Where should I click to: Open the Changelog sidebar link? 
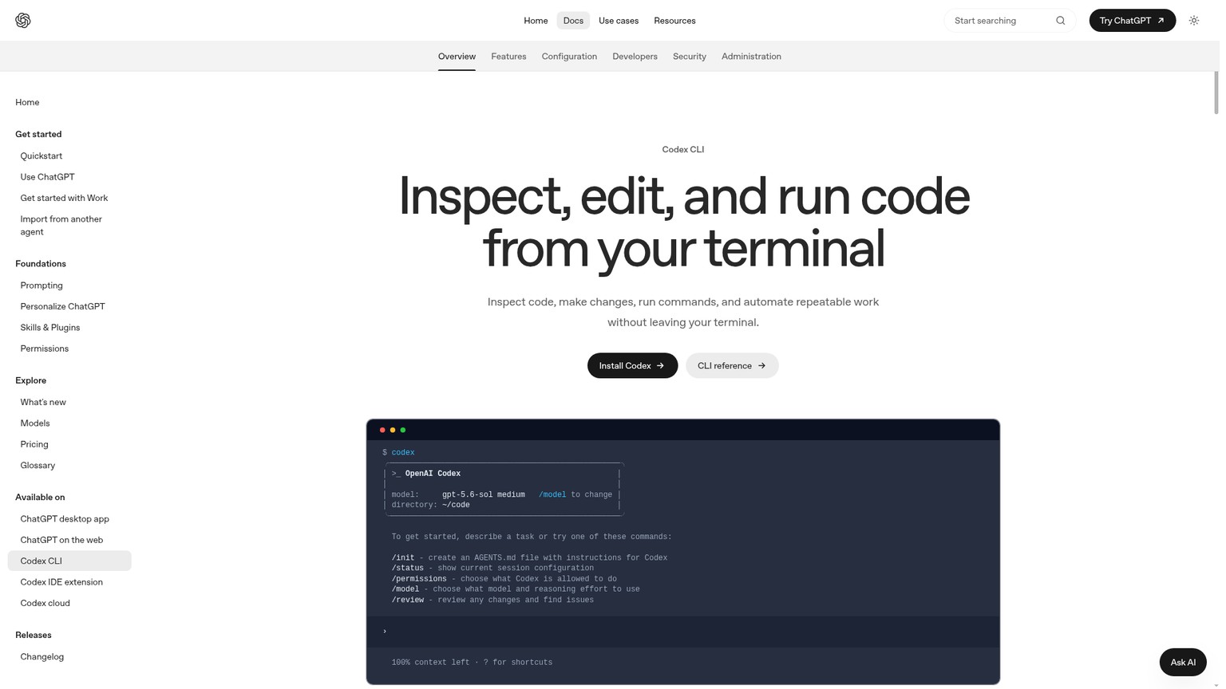tap(42, 657)
